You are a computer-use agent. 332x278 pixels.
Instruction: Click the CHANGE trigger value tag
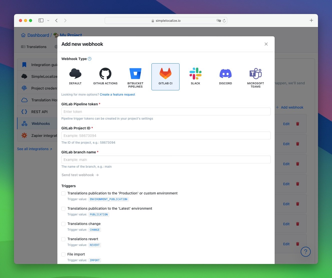click(x=95, y=230)
